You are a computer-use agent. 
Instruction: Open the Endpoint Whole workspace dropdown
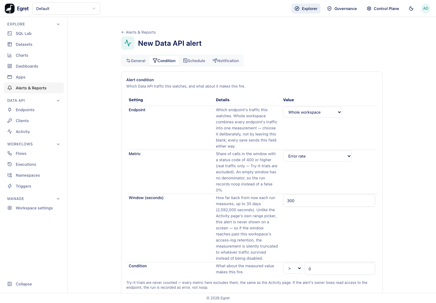312,112
